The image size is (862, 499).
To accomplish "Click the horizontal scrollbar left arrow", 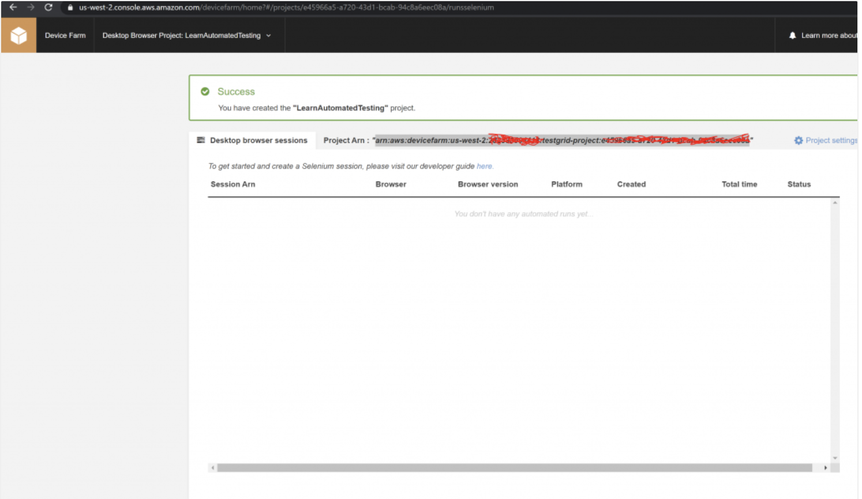I will [213, 468].
